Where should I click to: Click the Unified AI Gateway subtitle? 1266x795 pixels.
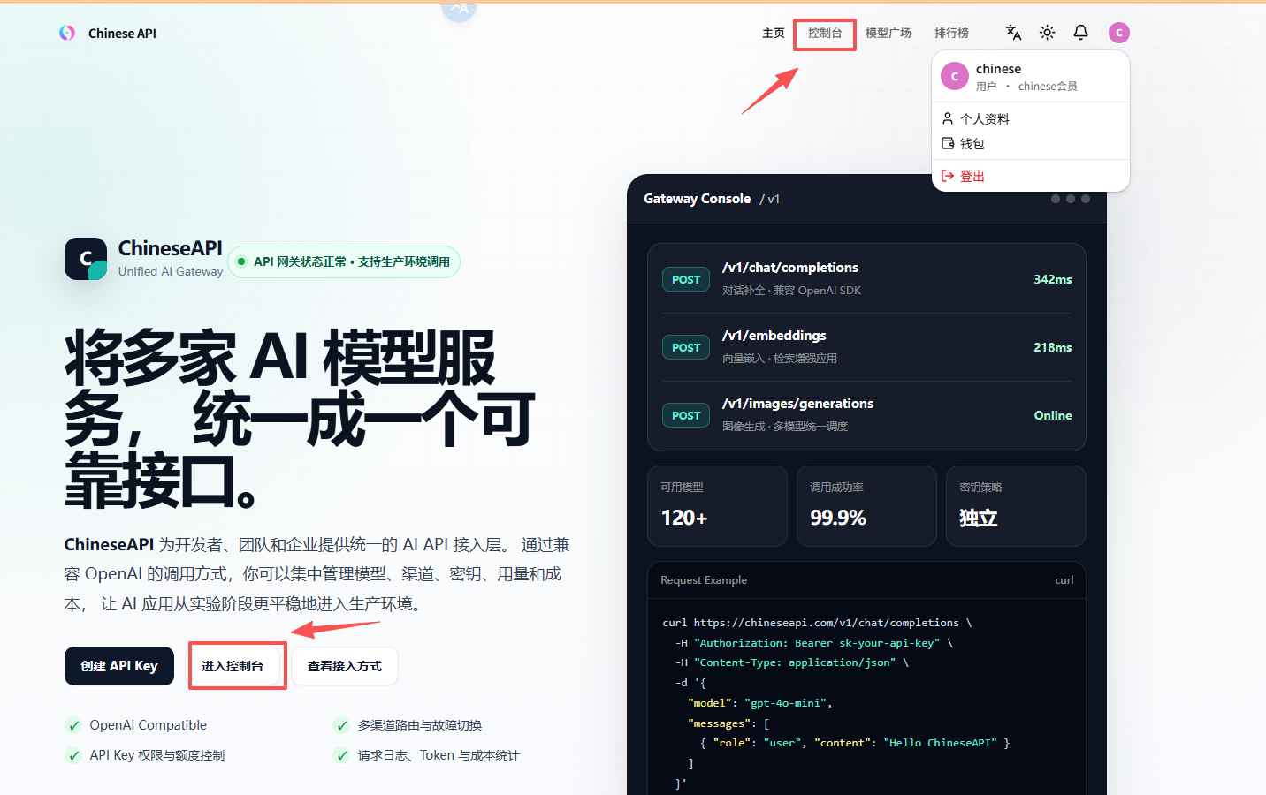[x=171, y=271]
